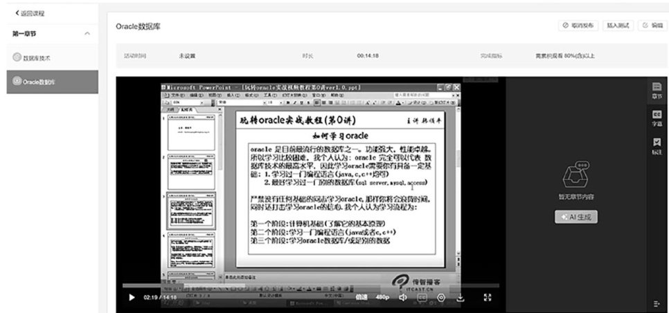Collapse the right side panel
Image resolution: width=669 pixels, height=313 pixels.
coord(656,303)
